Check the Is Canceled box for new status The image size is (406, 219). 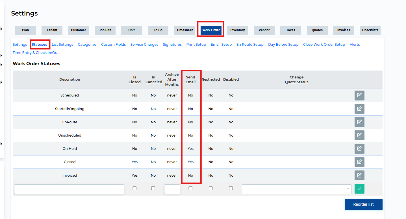point(153,188)
